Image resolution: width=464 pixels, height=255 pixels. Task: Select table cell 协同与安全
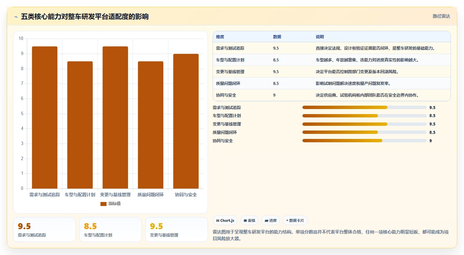[226, 95]
